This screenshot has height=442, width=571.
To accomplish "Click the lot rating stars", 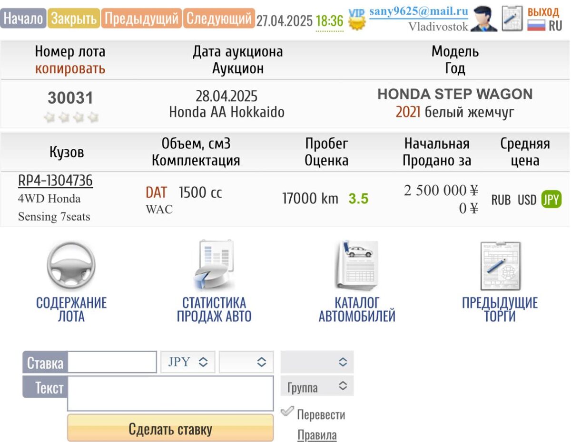I will point(71,117).
